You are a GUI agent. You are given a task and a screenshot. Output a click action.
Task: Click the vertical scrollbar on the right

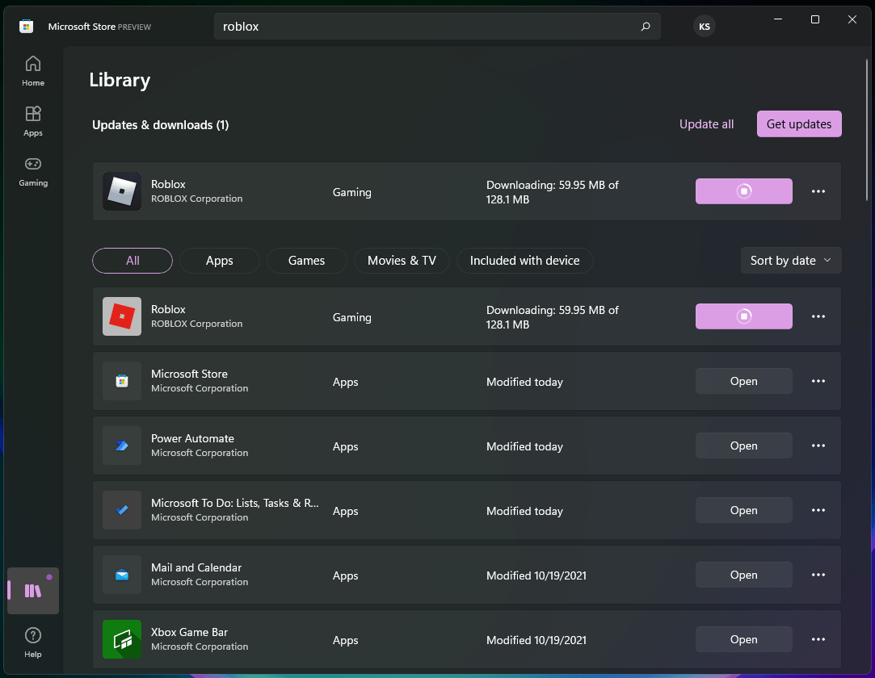pos(867,129)
